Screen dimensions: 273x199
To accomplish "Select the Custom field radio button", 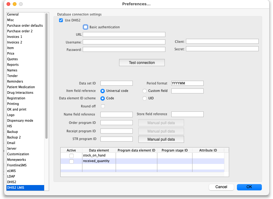I will point(145,91).
